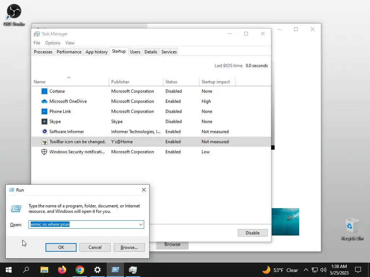Viewport: 370px width, 277px height.
Task: Select 'ToolBar icon can be changed.' row
Action: [x=151, y=142]
